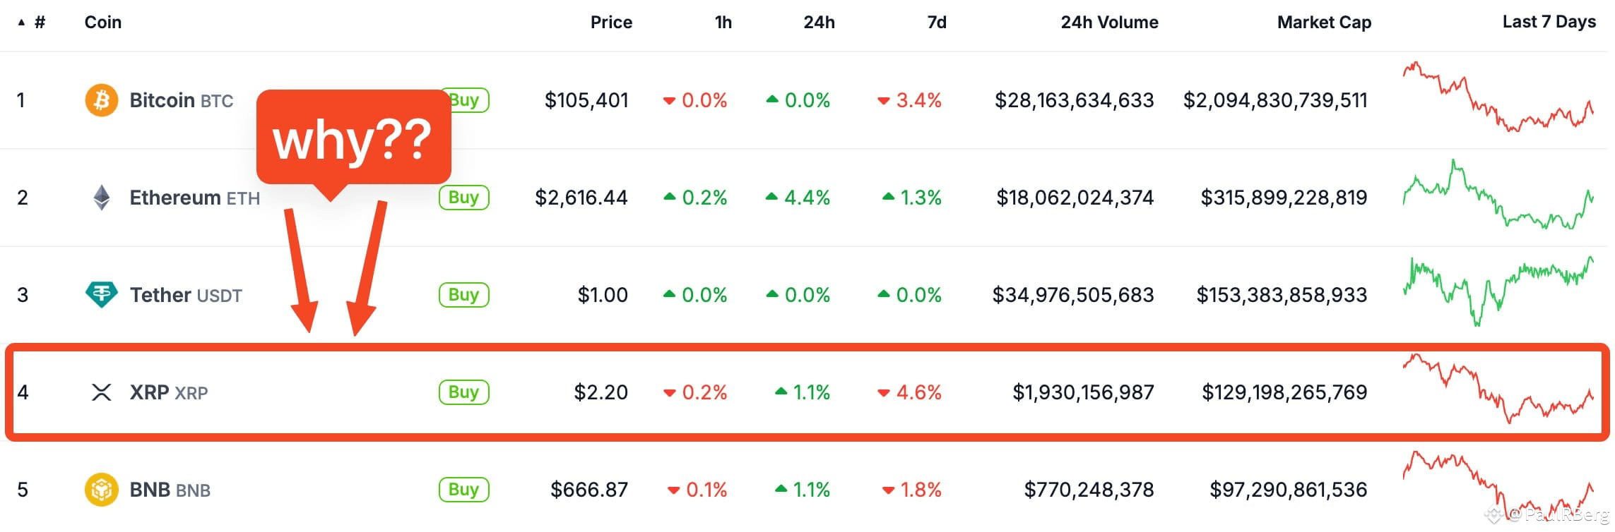1615x532 pixels.
Task: Click Buy button for BNB
Action: pos(464,490)
